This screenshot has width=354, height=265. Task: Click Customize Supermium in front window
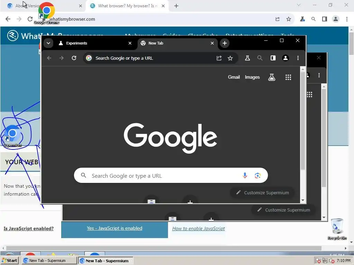[263, 193]
